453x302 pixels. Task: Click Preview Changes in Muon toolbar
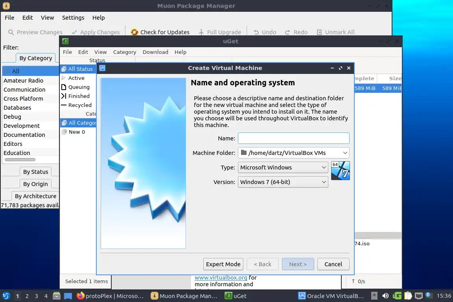tap(35, 32)
